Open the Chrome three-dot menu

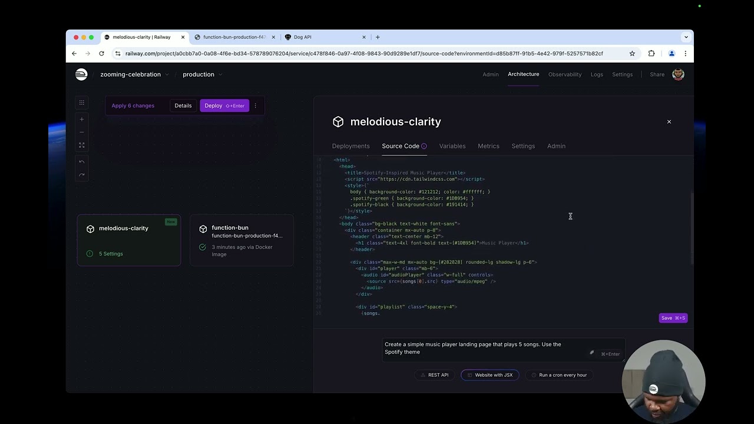point(685,54)
